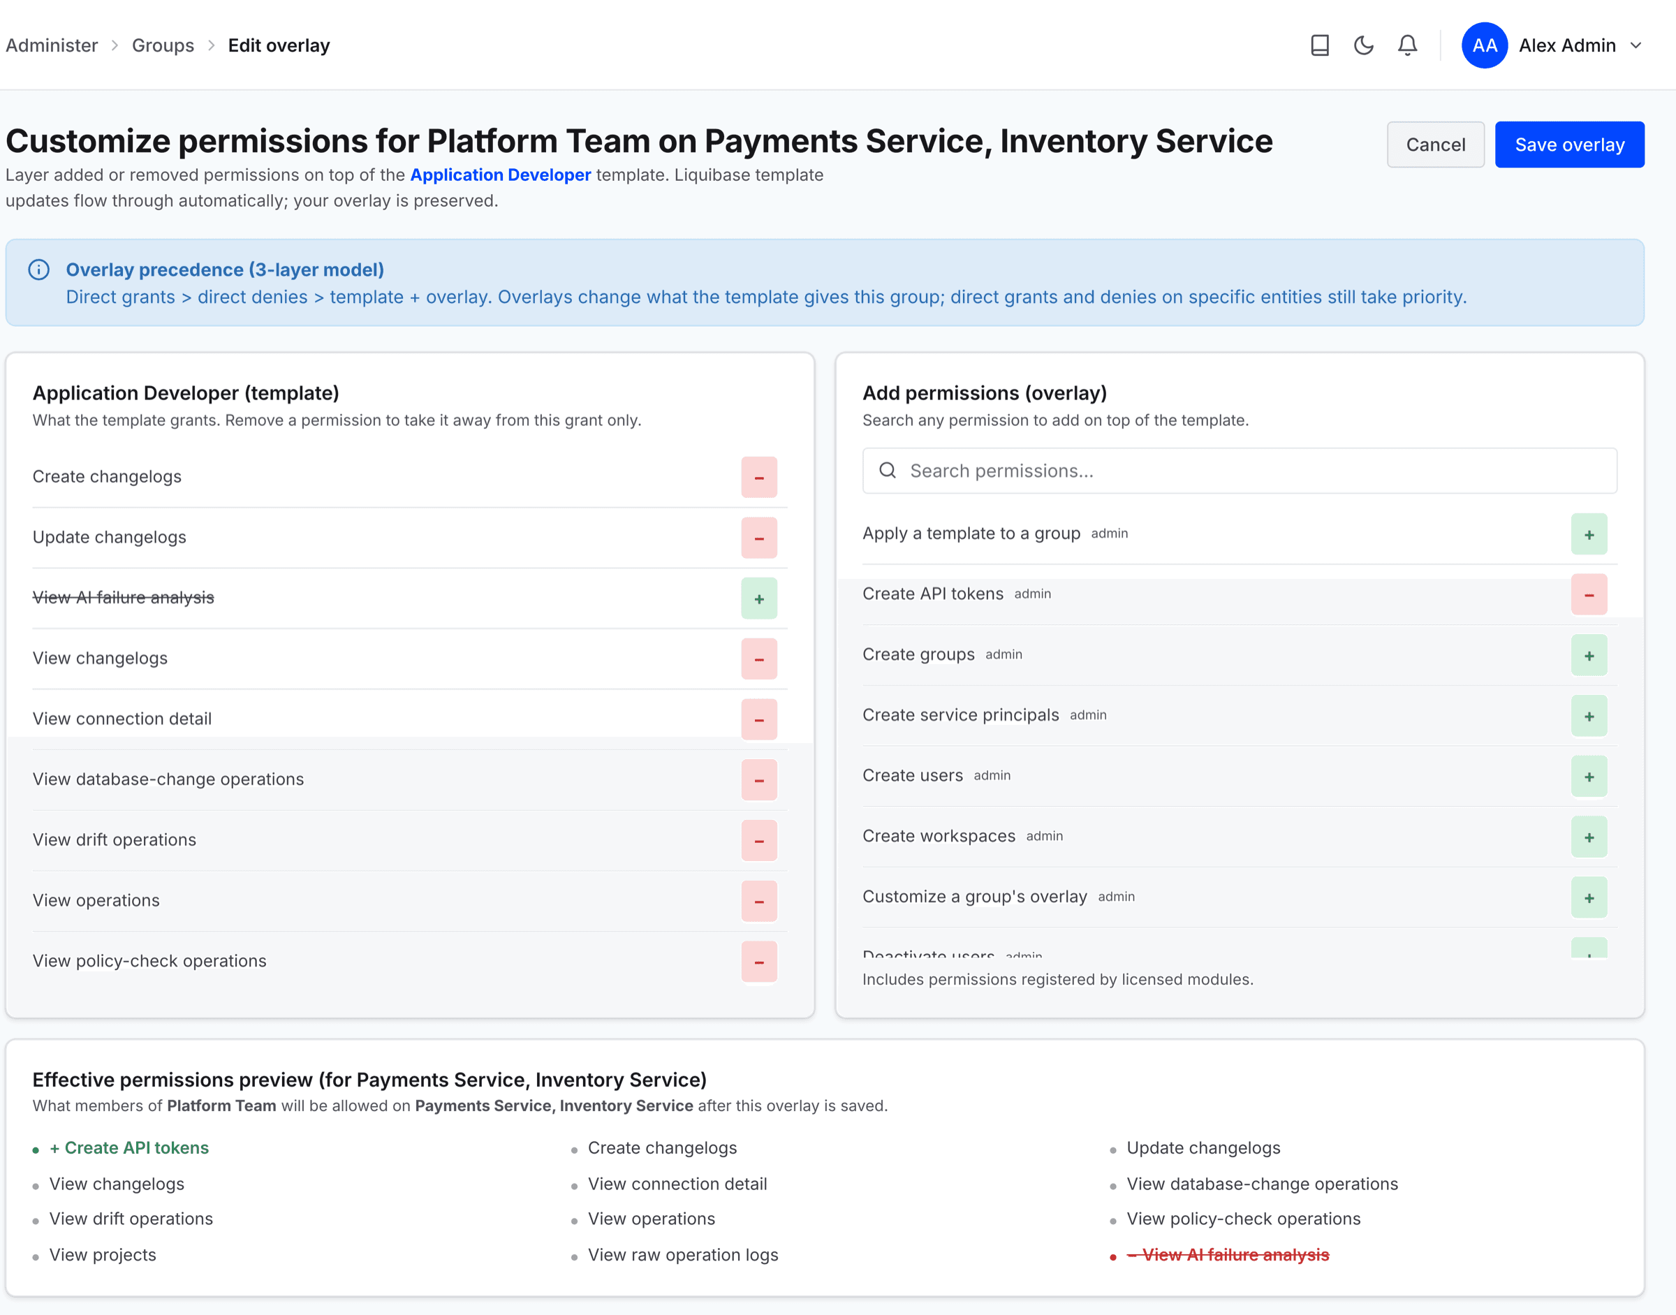Add Apply a template to a group
Image resolution: width=1676 pixels, height=1315 pixels.
(x=1589, y=534)
